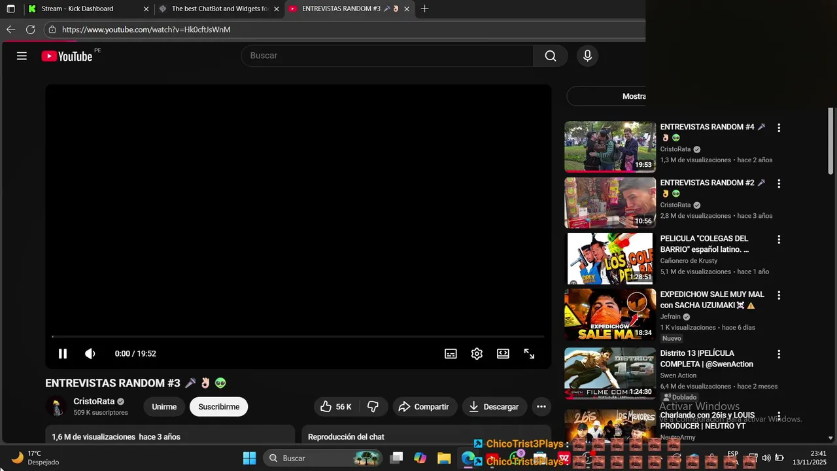Switch to The best ChatBot tab
This screenshot has height=471, width=837.
[220, 9]
